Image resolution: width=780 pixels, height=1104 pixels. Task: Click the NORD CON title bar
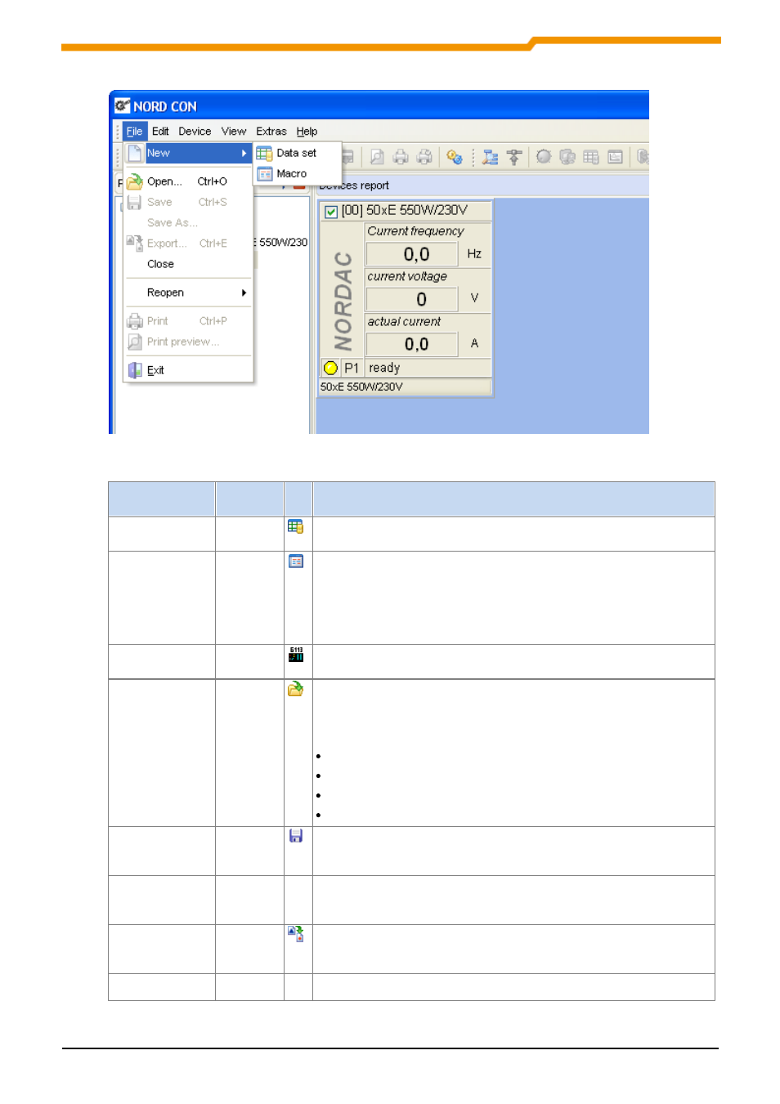pyautogui.click(x=379, y=106)
